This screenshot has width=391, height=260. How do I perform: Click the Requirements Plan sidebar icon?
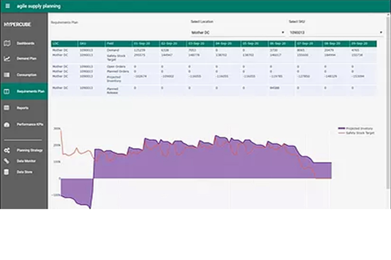click(7, 92)
